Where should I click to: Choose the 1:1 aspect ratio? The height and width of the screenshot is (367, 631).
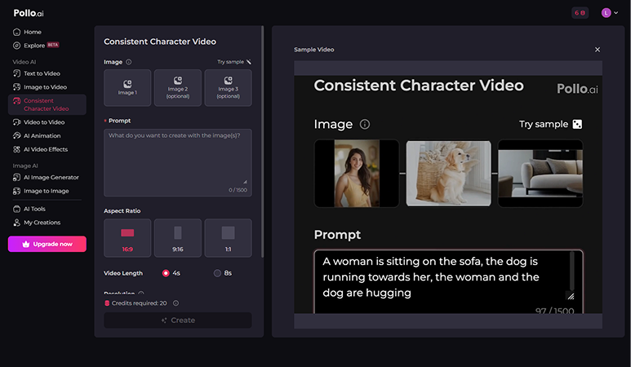pyautogui.click(x=229, y=238)
